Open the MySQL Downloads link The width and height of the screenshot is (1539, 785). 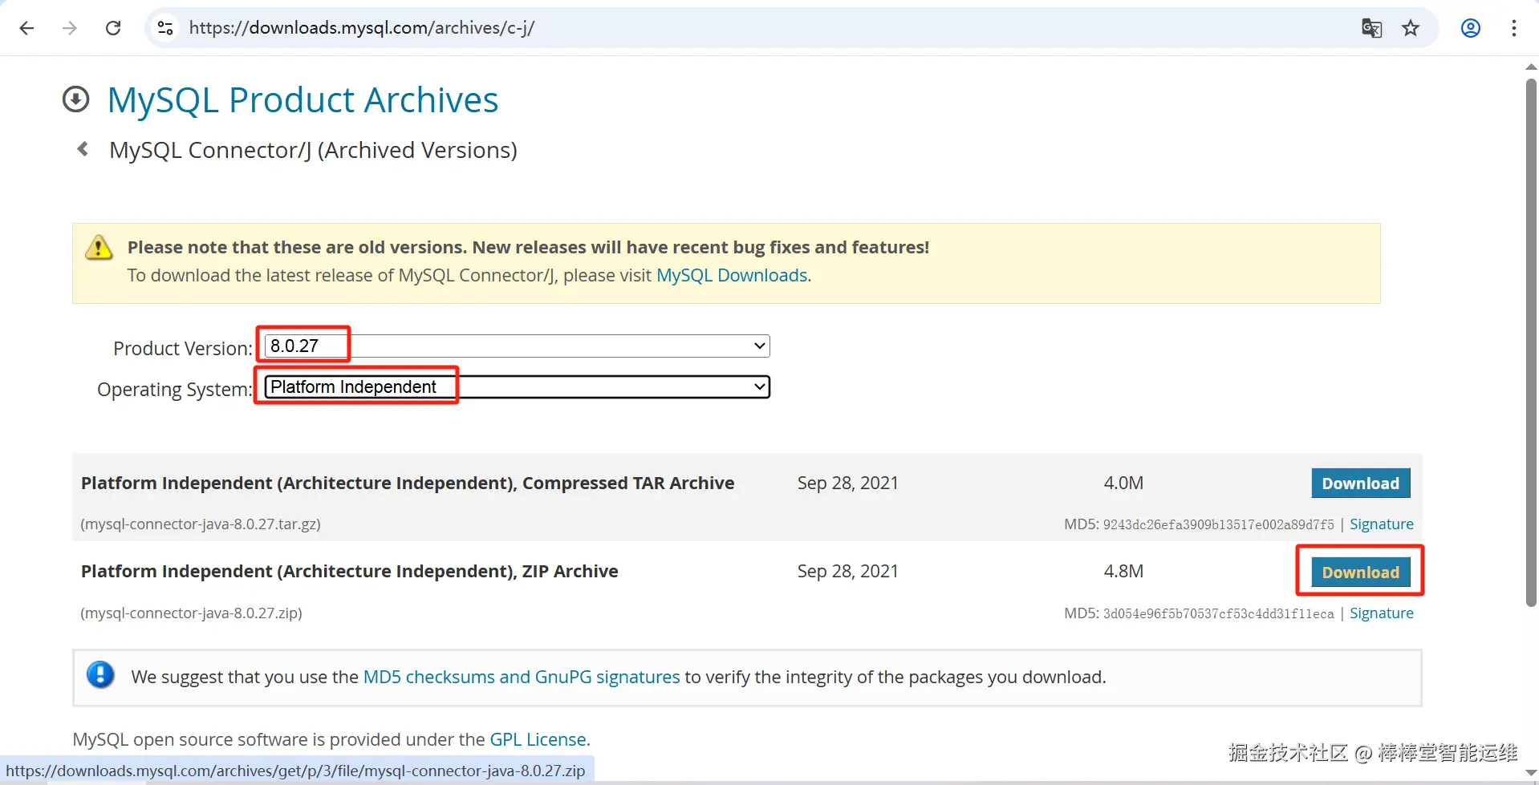(x=732, y=275)
